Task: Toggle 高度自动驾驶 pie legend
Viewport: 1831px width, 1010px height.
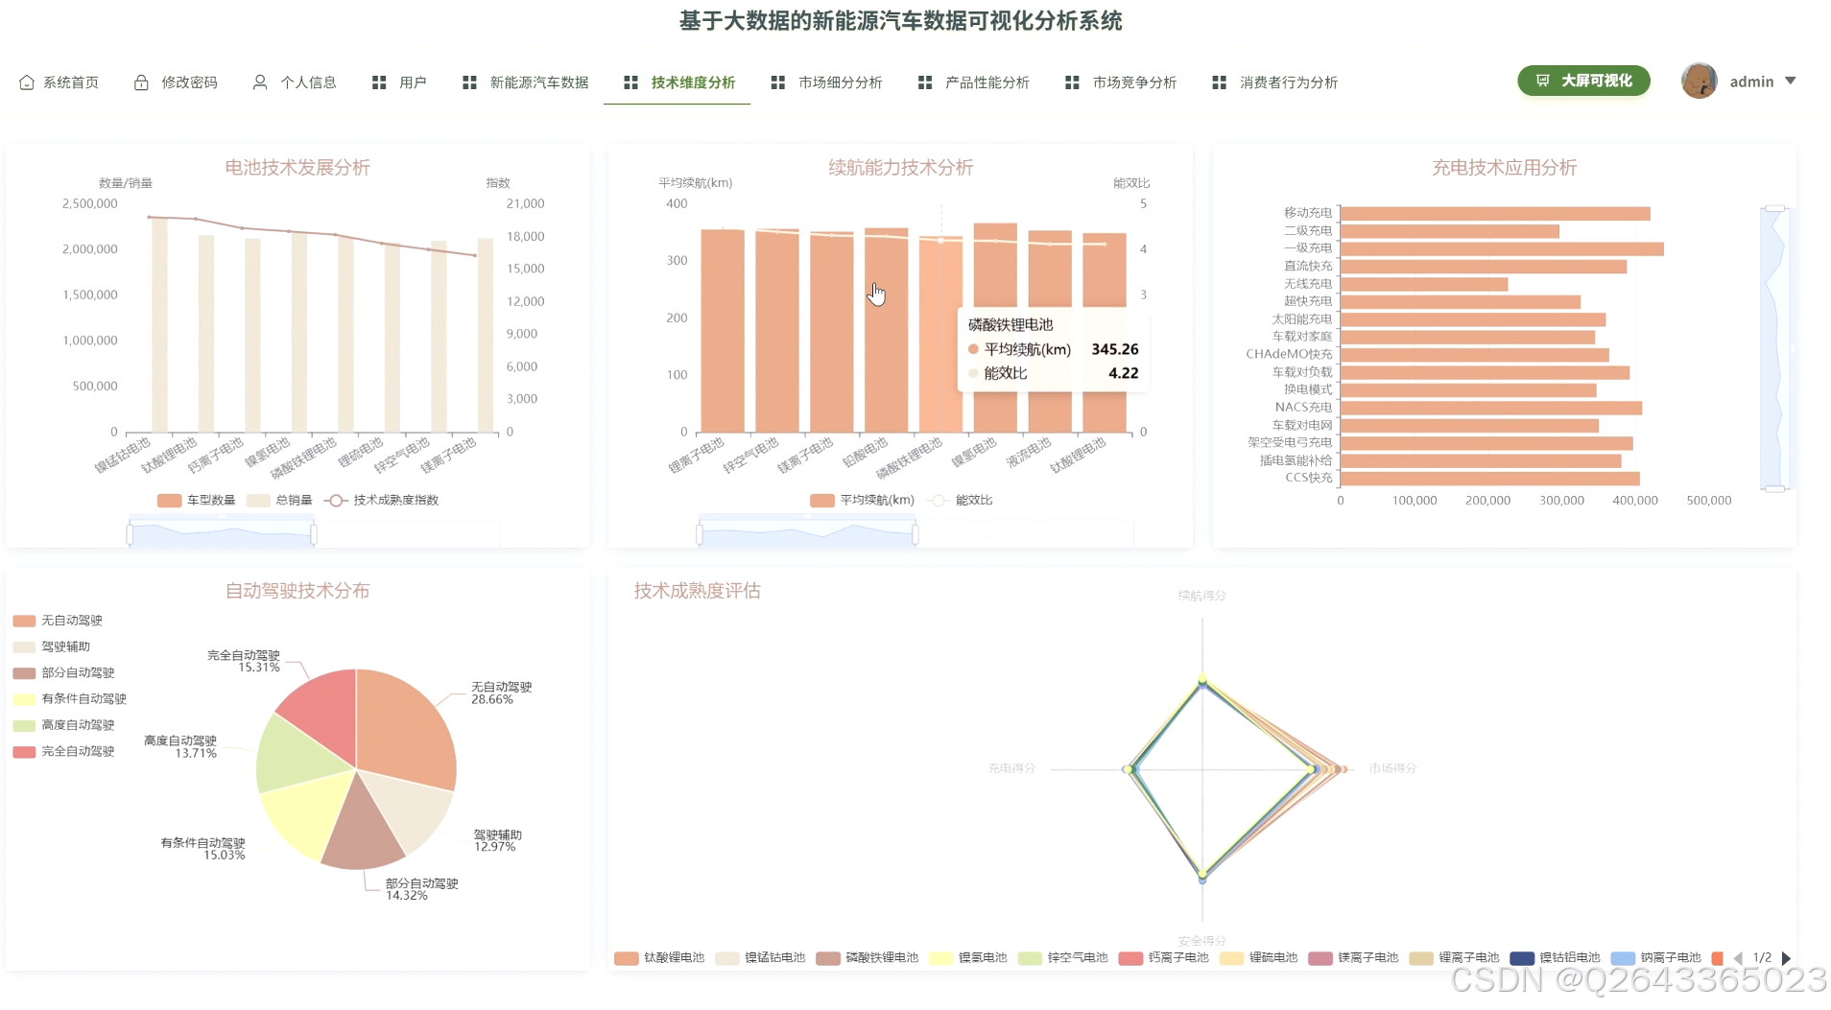Action: pos(64,725)
